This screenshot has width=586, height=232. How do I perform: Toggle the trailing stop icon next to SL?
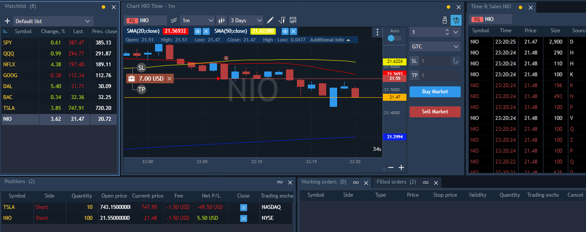[x=455, y=61]
